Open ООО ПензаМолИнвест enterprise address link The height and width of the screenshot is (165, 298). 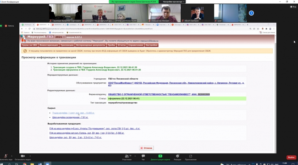[x=176, y=84]
